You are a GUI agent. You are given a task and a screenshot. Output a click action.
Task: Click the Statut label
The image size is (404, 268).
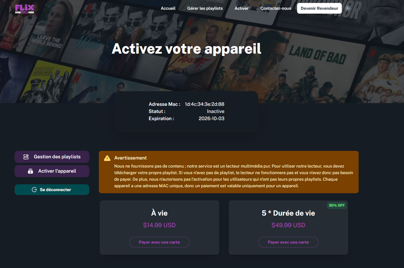point(157,112)
